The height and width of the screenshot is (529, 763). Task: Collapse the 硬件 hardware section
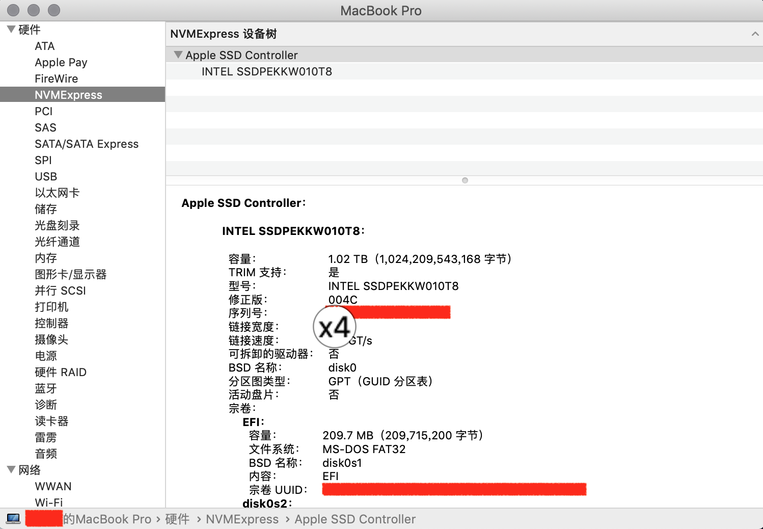point(11,30)
